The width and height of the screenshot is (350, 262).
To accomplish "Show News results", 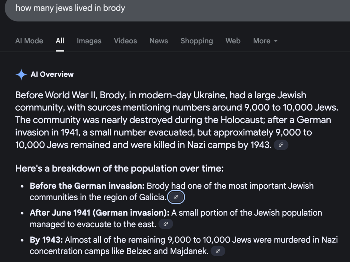I will click(x=159, y=41).
